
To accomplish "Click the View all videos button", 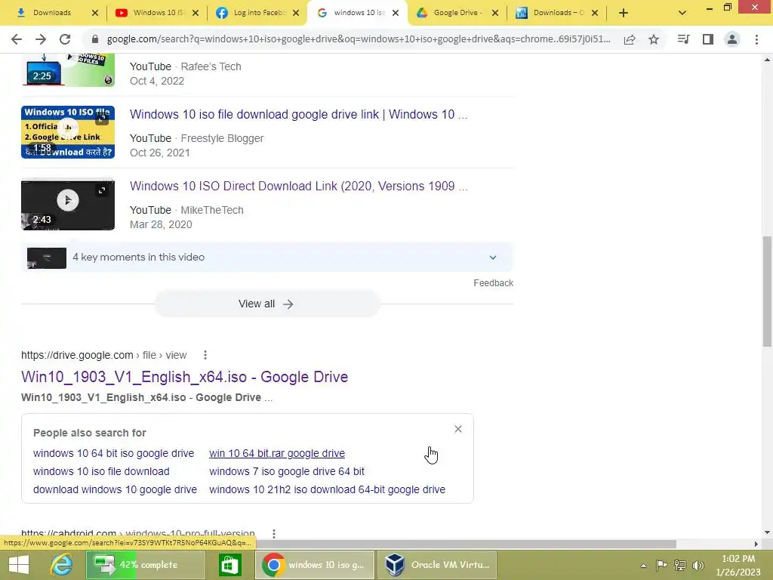I will [x=266, y=304].
